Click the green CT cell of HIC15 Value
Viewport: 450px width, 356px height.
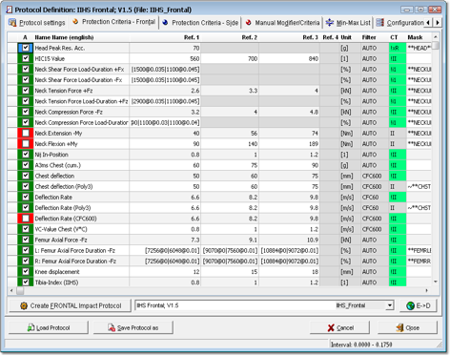pyautogui.click(x=398, y=58)
